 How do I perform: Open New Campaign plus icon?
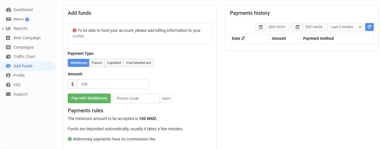coord(8,38)
